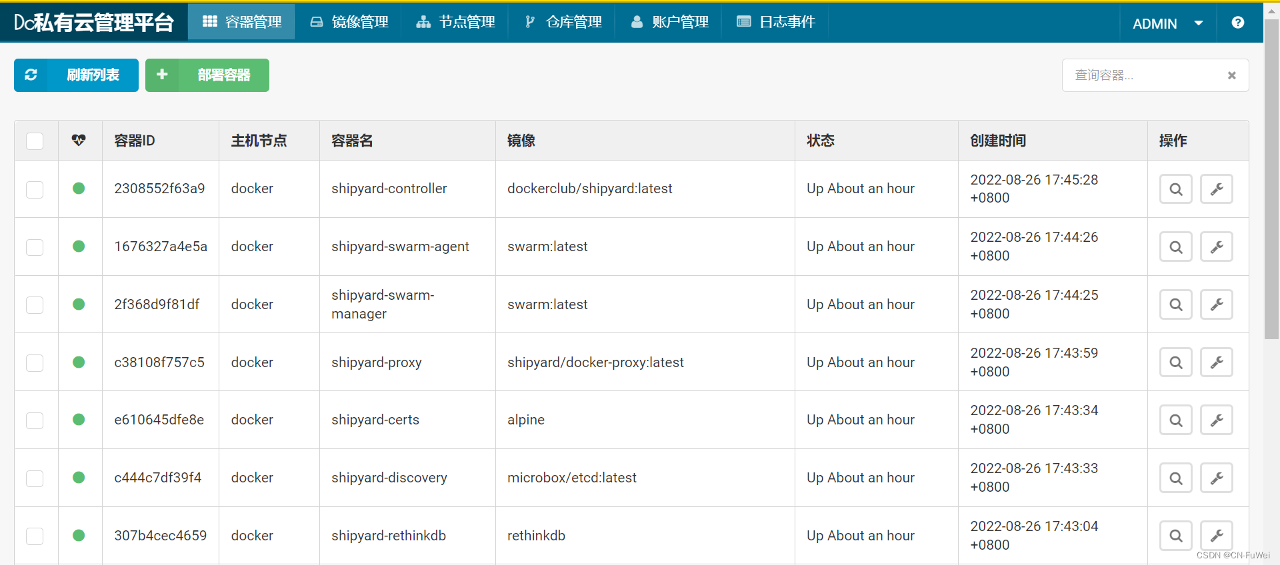Clear the container search box with X
Image resolution: width=1280 pixels, height=565 pixels.
(1232, 75)
